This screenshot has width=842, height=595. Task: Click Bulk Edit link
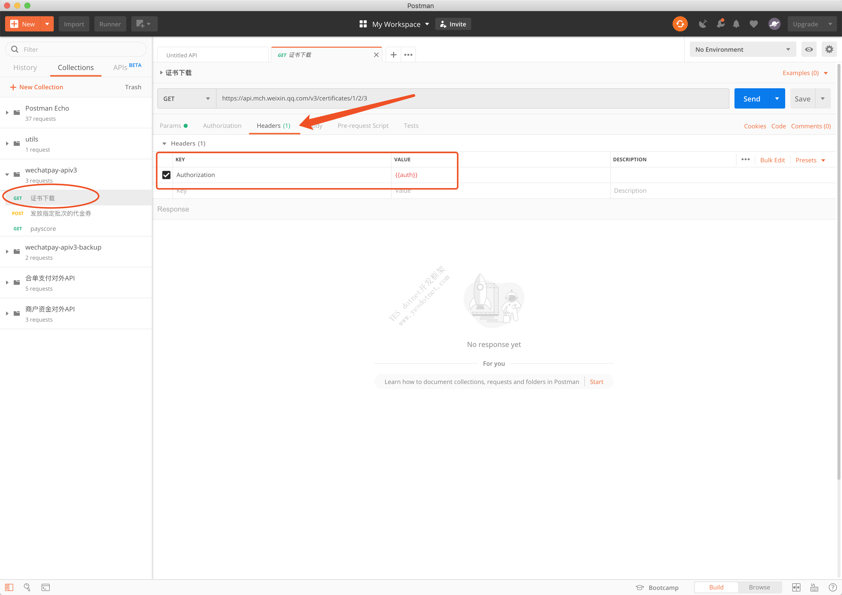point(772,160)
